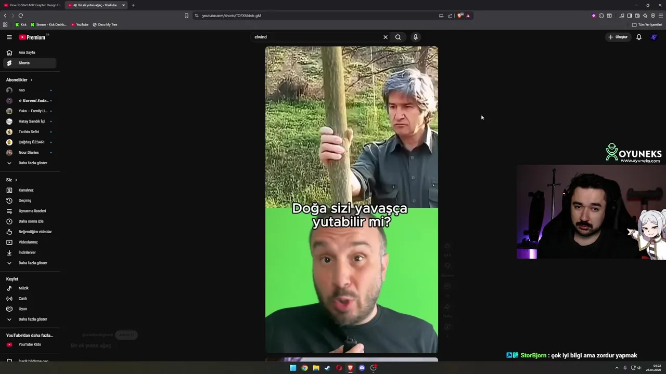Screen dimensions: 666x374
Task: Open Oyun gaming under Keşfet
Action: point(30,309)
